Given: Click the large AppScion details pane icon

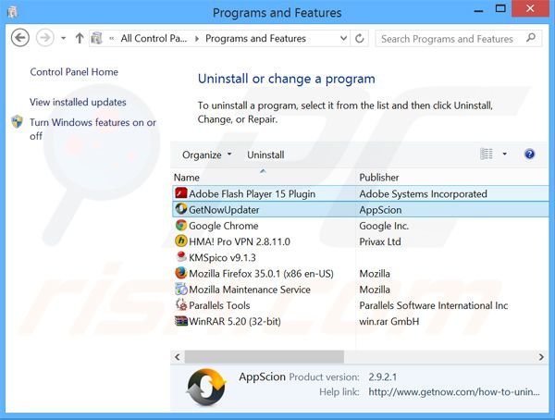Looking at the screenshot, I should (206, 387).
